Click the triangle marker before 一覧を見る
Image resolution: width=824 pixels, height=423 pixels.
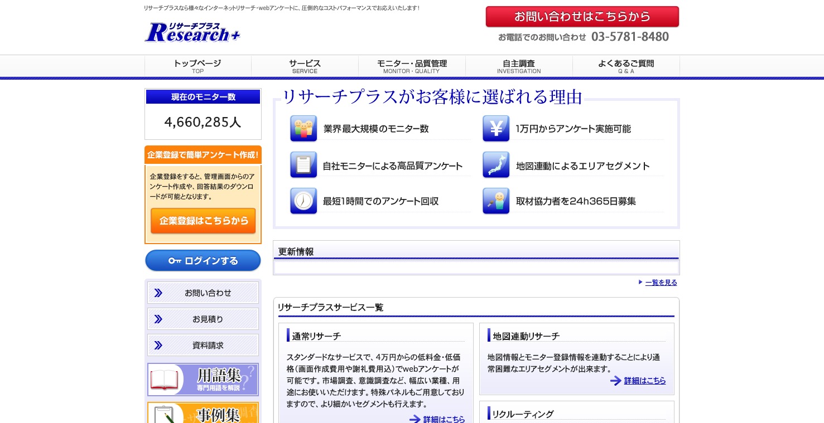pos(640,282)
